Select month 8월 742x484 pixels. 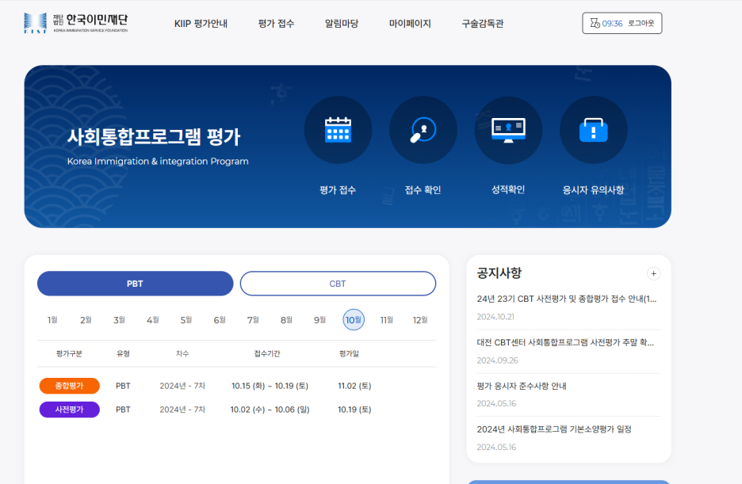click(x=286, y=320)
